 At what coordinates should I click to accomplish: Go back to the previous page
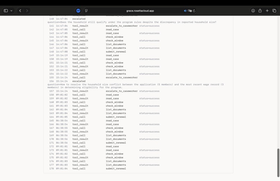pyautogui.click(x=20, y=11)
